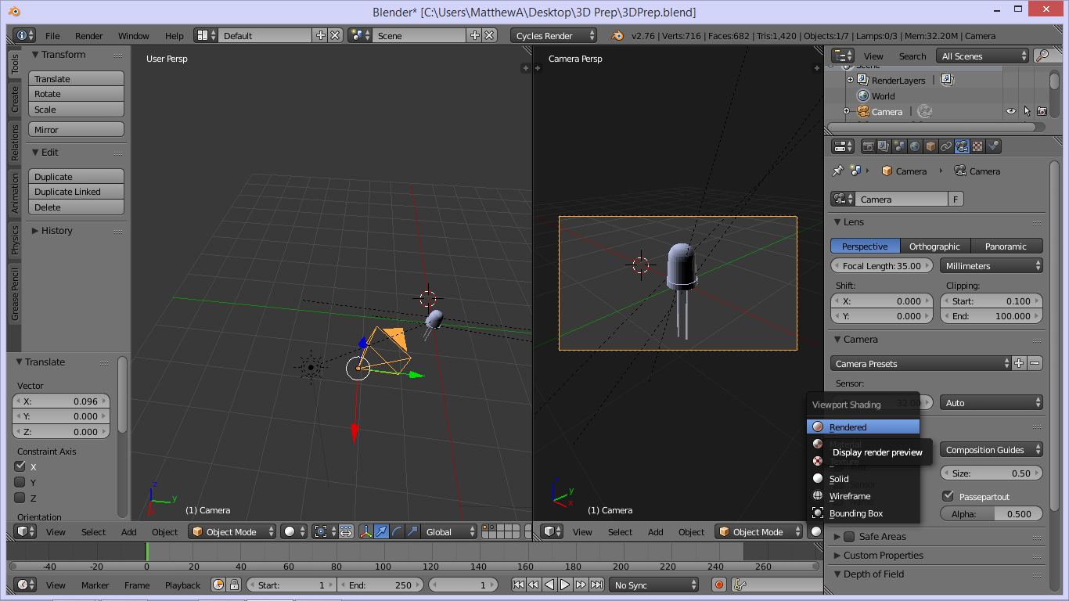1069x601 pixels.
Task: Click the composition guide Size slider
Action: [992, 473]
